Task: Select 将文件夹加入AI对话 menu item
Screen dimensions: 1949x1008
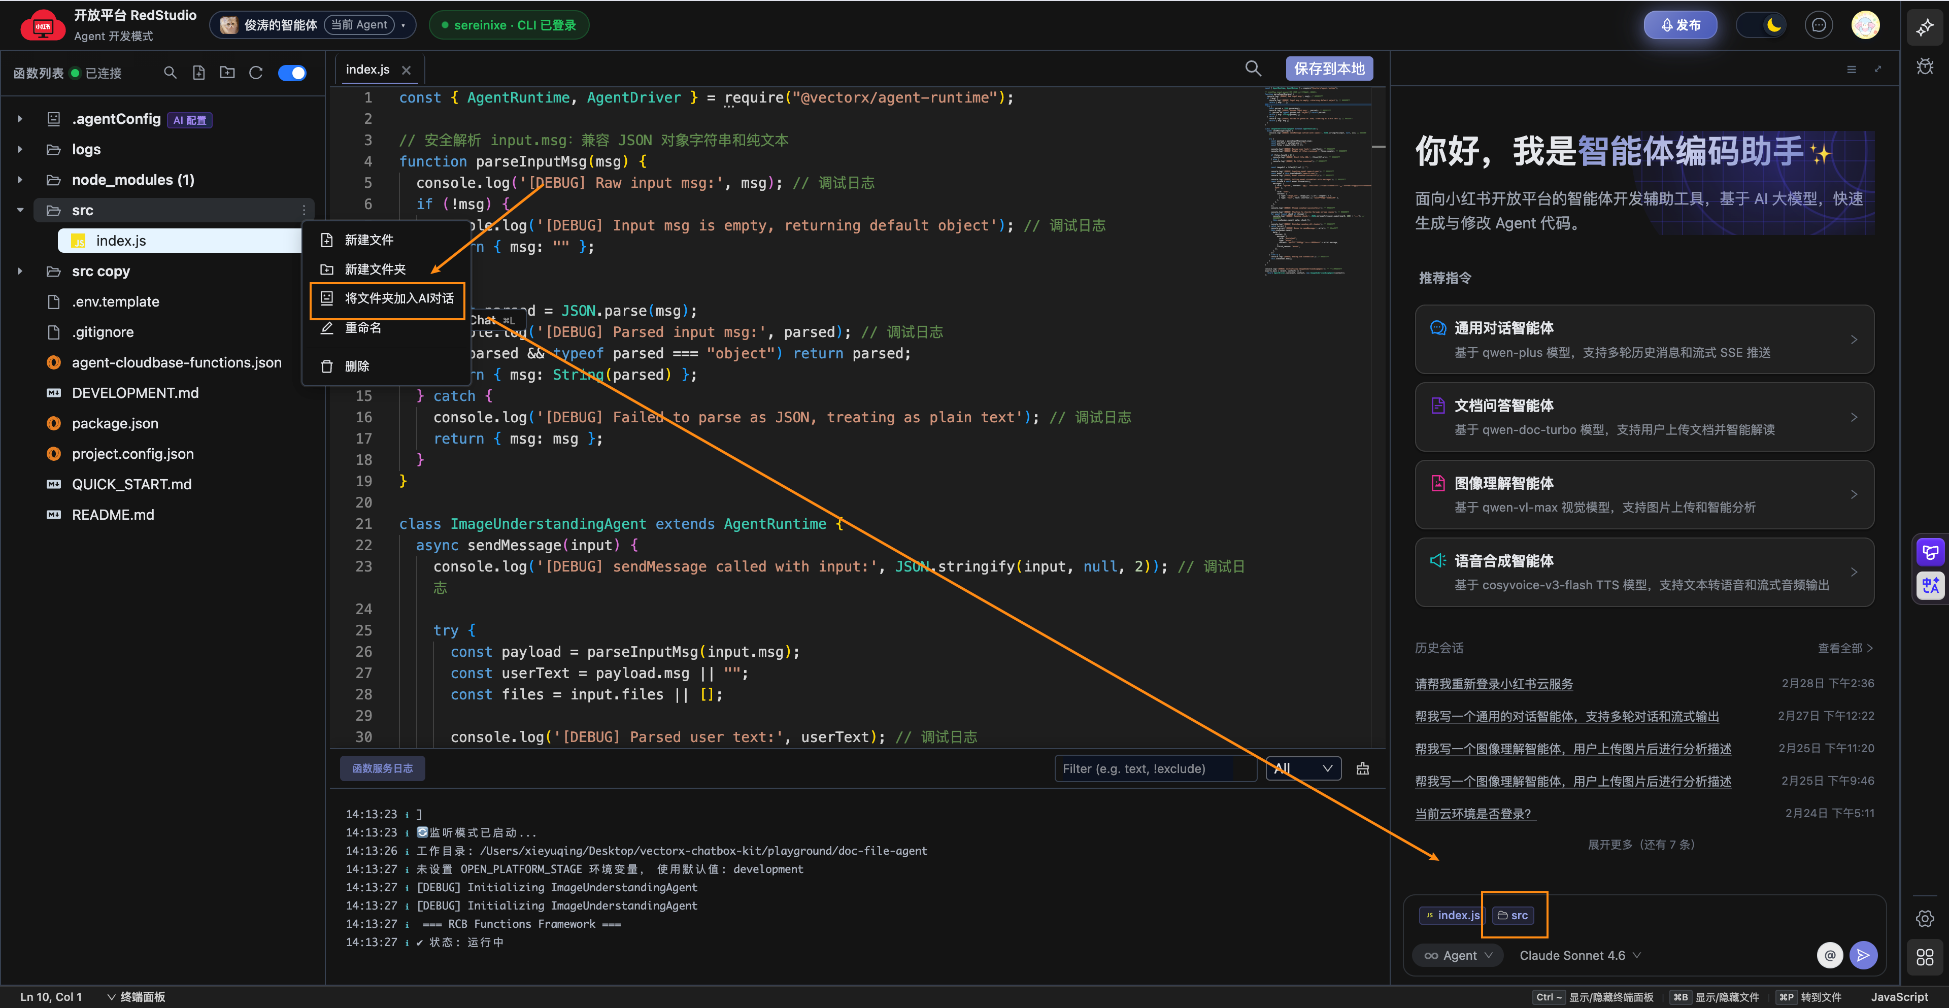Action: (387, 298)
